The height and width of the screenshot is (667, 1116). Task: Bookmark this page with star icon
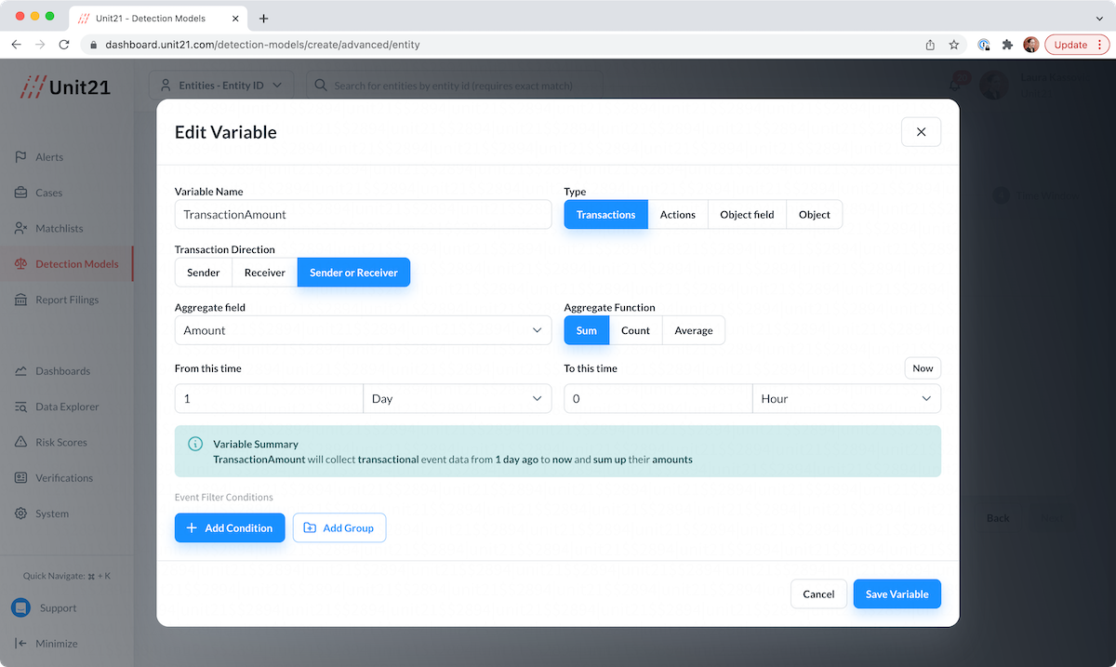953,44
